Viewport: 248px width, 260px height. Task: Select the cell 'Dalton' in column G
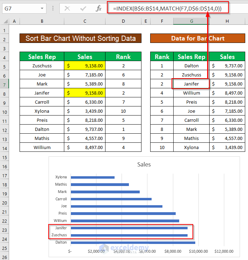(191, 66)
